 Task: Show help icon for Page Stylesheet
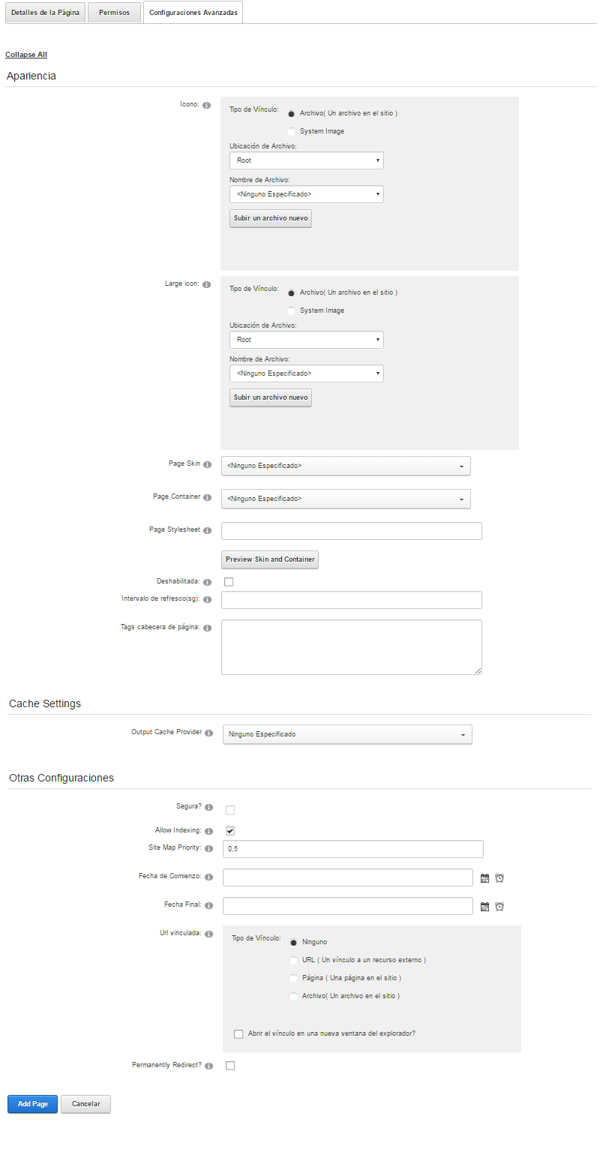point(207,531)
